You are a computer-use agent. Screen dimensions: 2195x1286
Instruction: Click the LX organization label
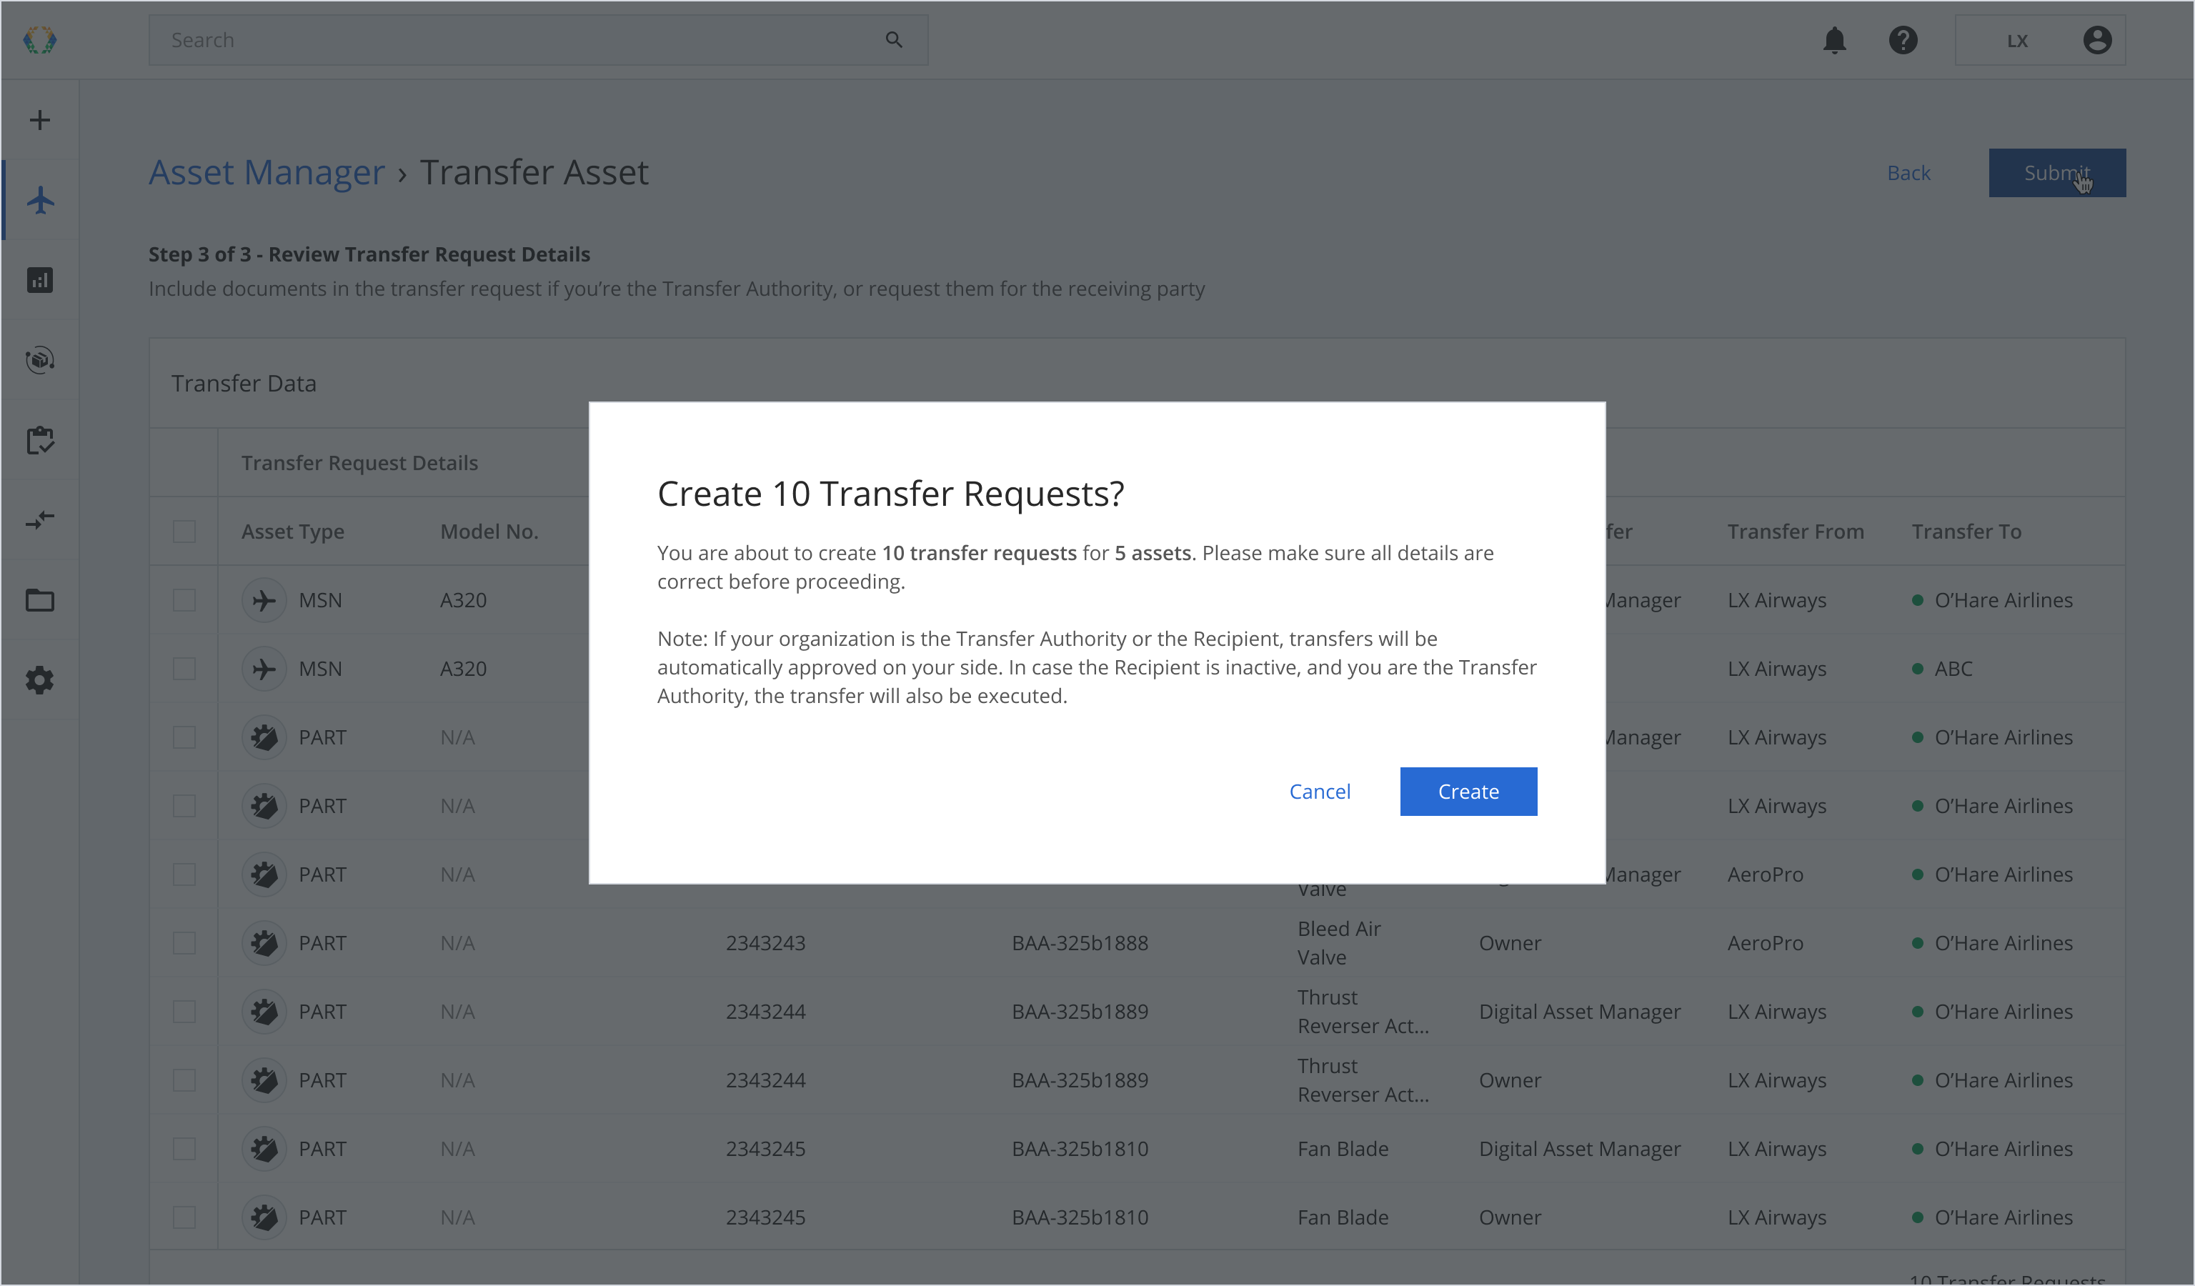[2016, 40]
